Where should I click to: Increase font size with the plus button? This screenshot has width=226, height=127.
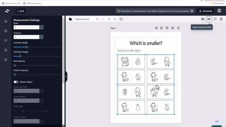pos(115,19)
